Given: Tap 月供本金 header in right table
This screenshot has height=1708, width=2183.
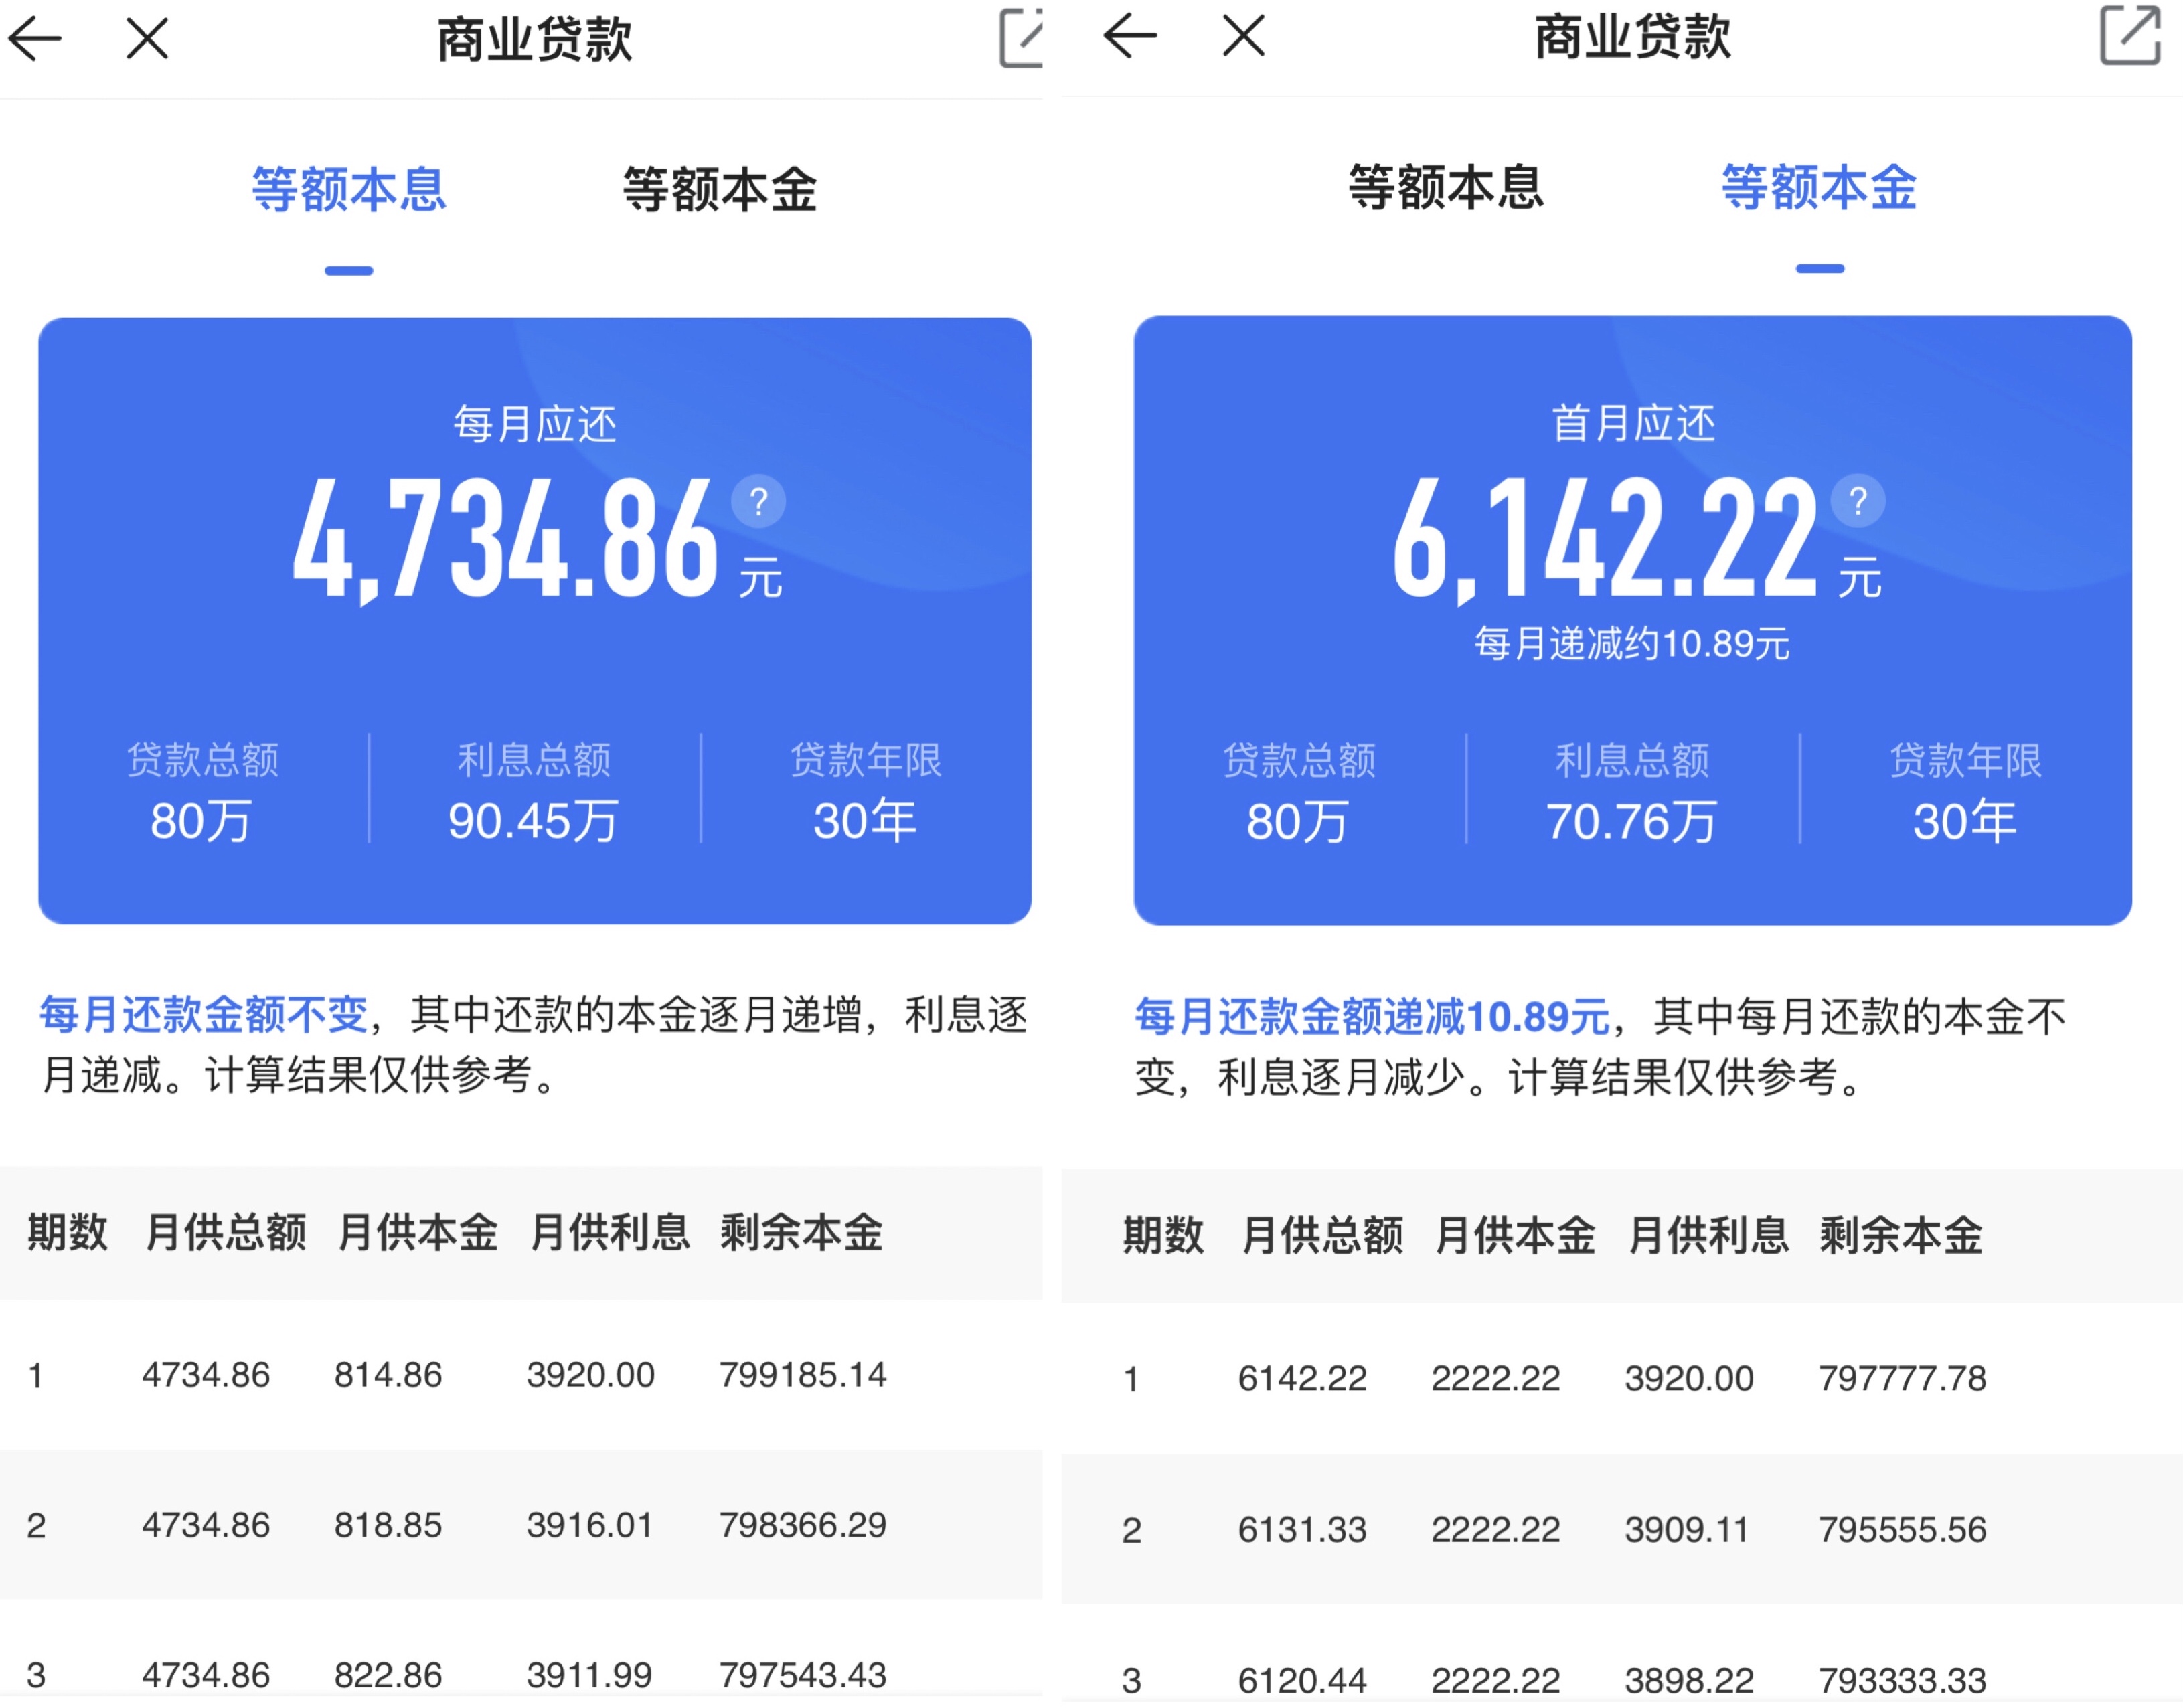Looking at the screenshot, I should (1515, 1236).
